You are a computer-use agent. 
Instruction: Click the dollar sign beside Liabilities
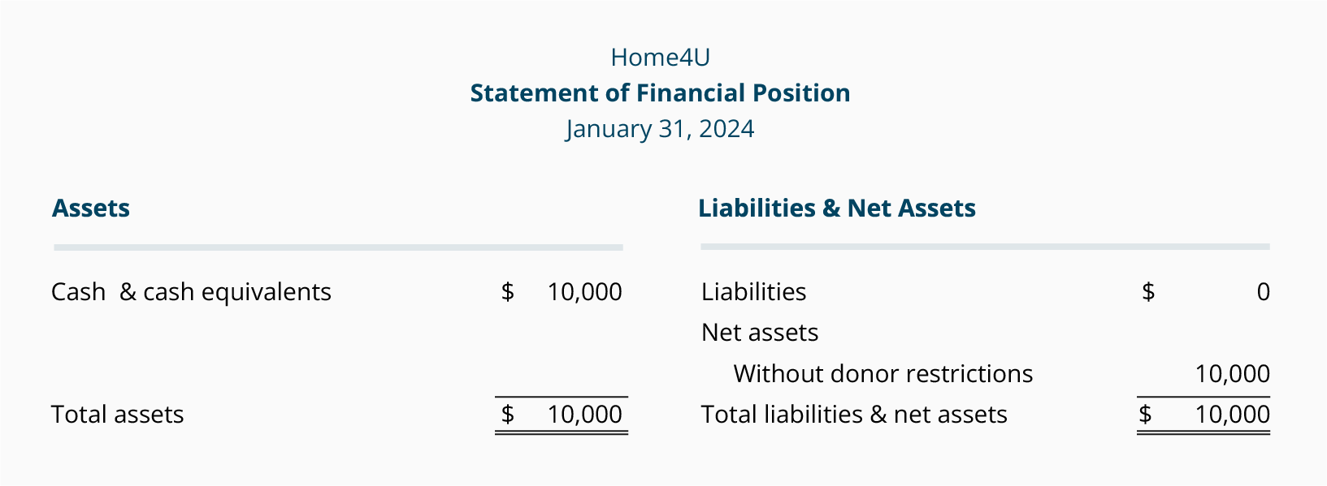click(1148, 292)
